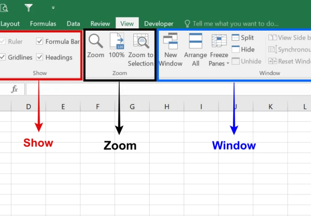Click the View Side by Side icon
Screen dimensions: 311x216
point(272,37)
